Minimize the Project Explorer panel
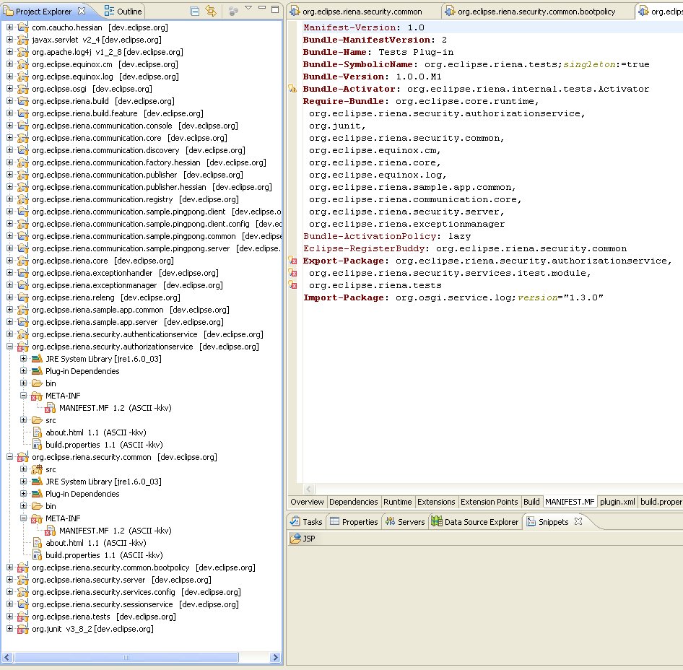 [262, 8]
